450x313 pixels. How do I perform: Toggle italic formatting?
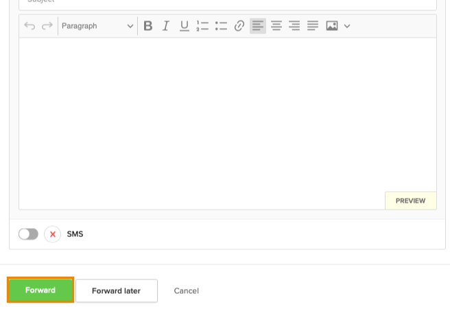click(x=165, y=26)
